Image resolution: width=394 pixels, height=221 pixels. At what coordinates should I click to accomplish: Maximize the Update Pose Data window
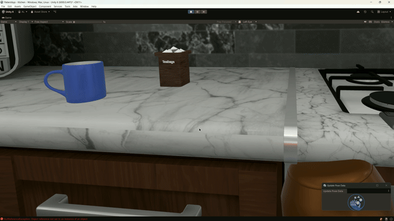pos(377,185)
